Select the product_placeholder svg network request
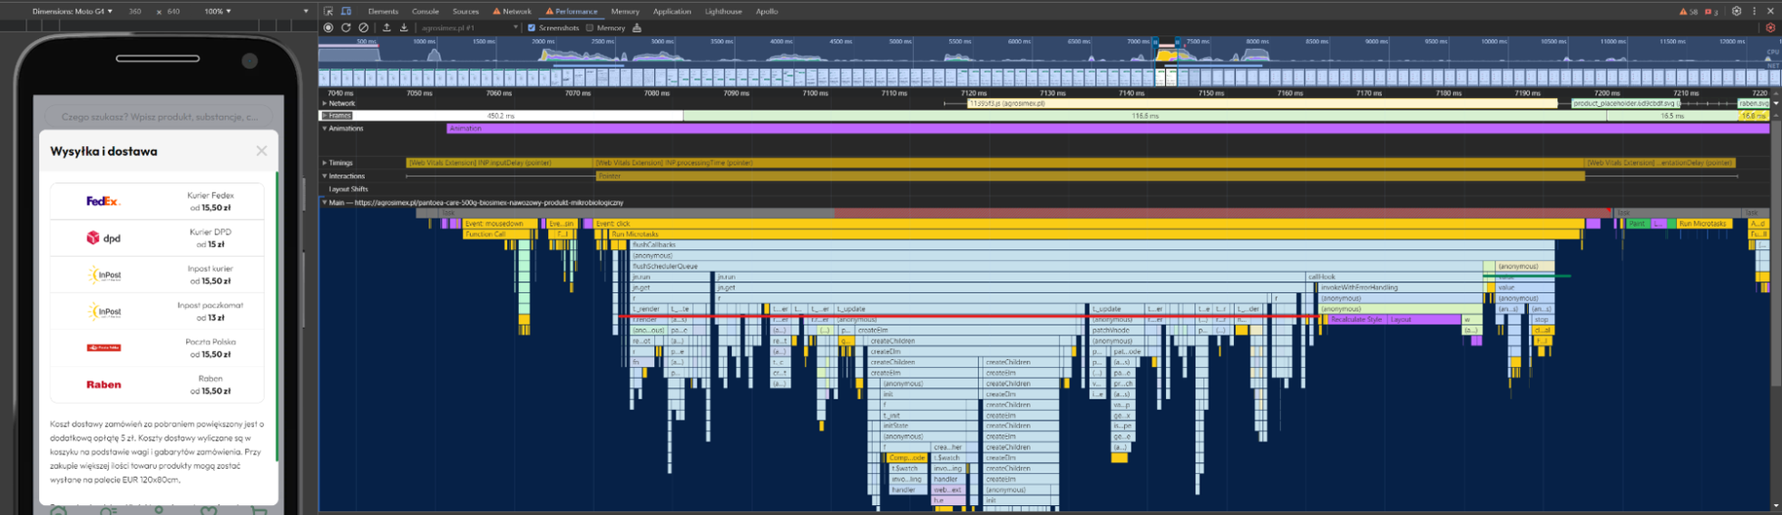 coord(1624,103)
